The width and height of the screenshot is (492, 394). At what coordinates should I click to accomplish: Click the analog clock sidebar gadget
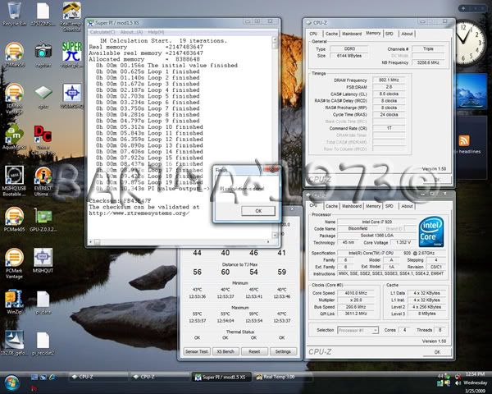point(471,39)
